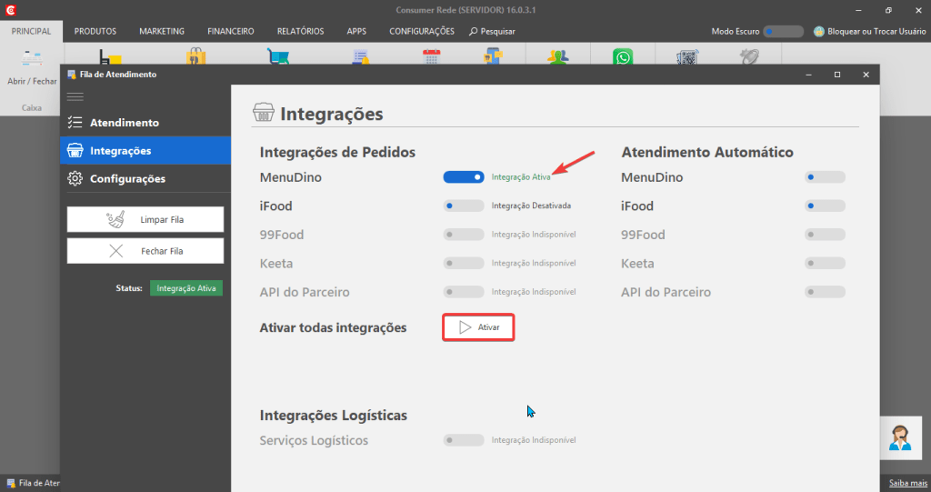Enable the iFood order integration switch
The image size is (931, 492).
coord(464,206)
